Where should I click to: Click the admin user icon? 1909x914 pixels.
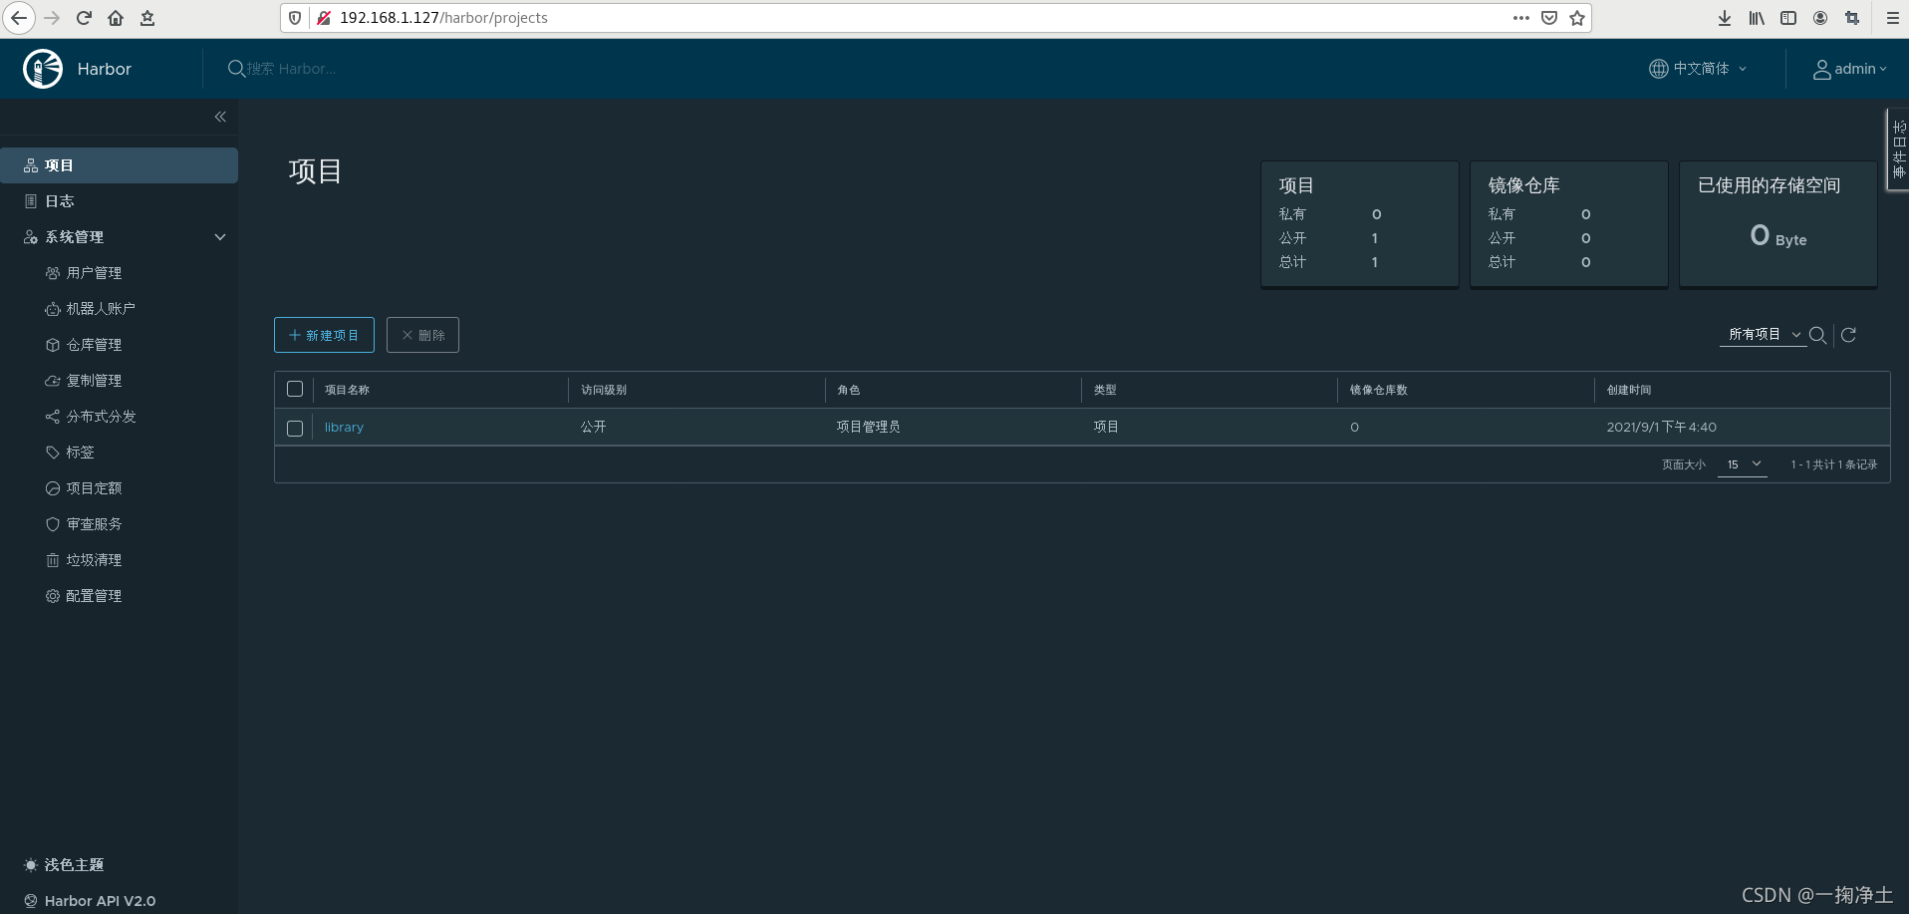point(1821,69)
